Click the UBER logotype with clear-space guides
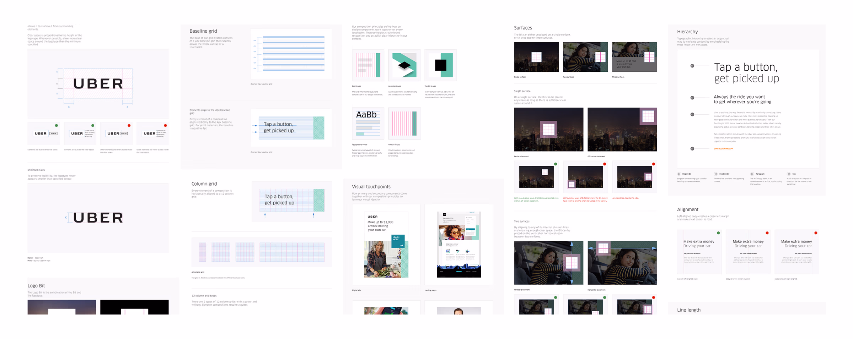The height and width of the screenshot is (339, 853). click(98, 84)
